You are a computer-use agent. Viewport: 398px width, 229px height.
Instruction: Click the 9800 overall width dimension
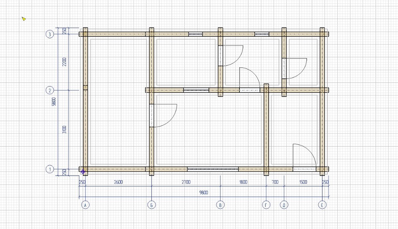(x=204, y=193)
